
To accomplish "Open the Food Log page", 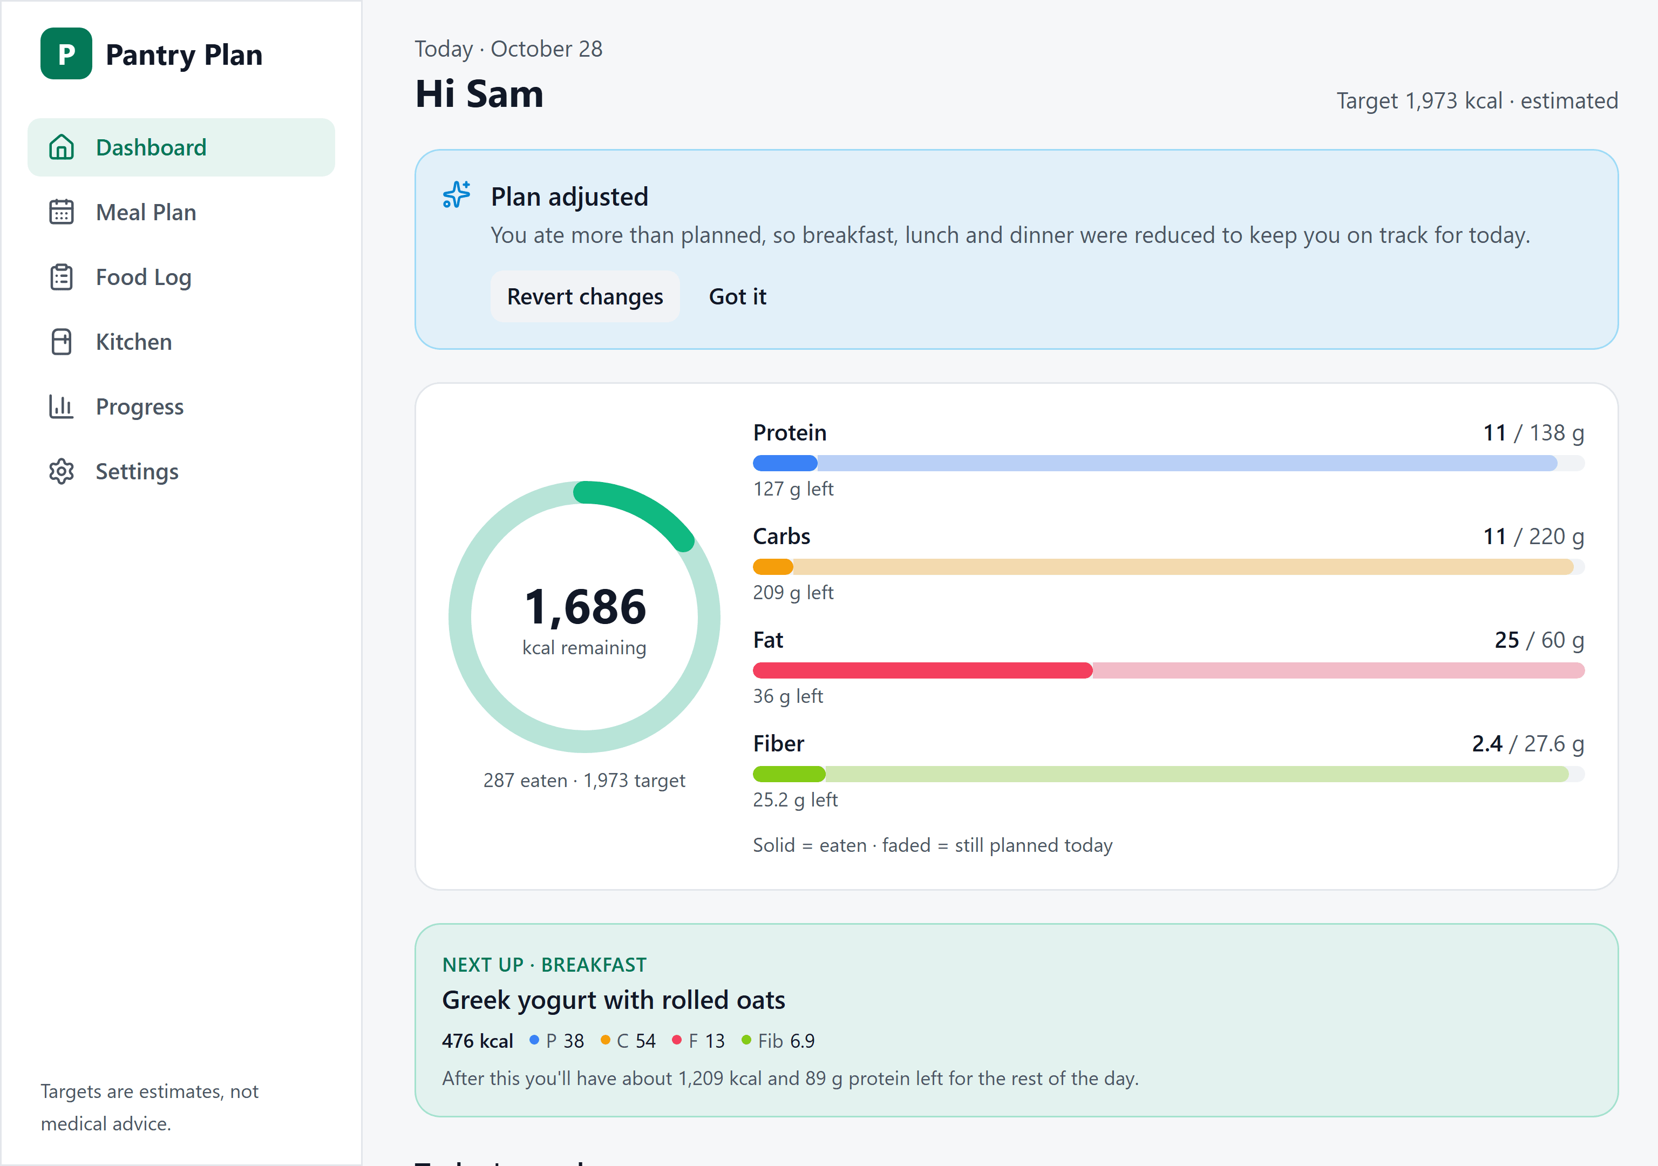I will tap(181, 277).
